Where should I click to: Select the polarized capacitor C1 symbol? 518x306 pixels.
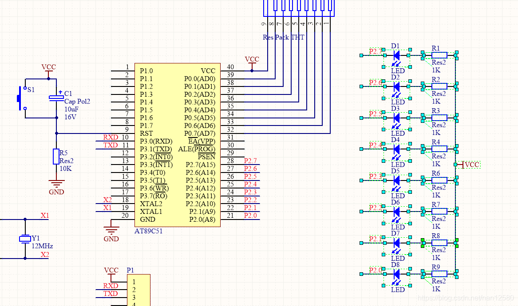point(56,98)
